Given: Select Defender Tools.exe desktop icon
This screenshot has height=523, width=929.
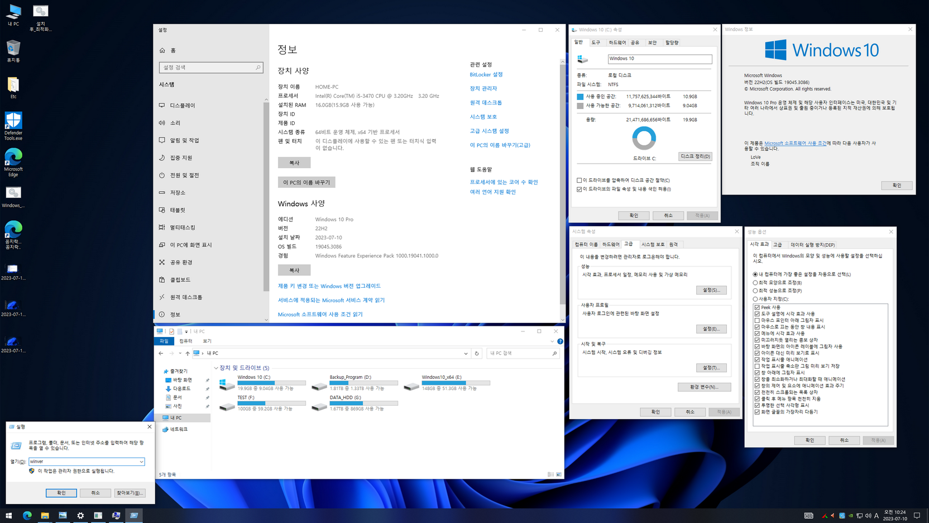Looking at the screenshot, I should pos(13,126).
